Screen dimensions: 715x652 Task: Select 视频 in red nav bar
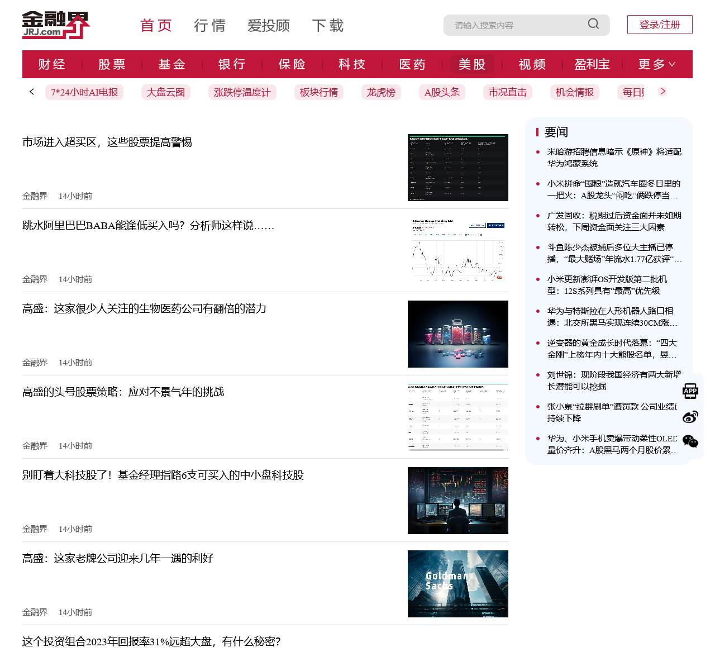point(532,64)
